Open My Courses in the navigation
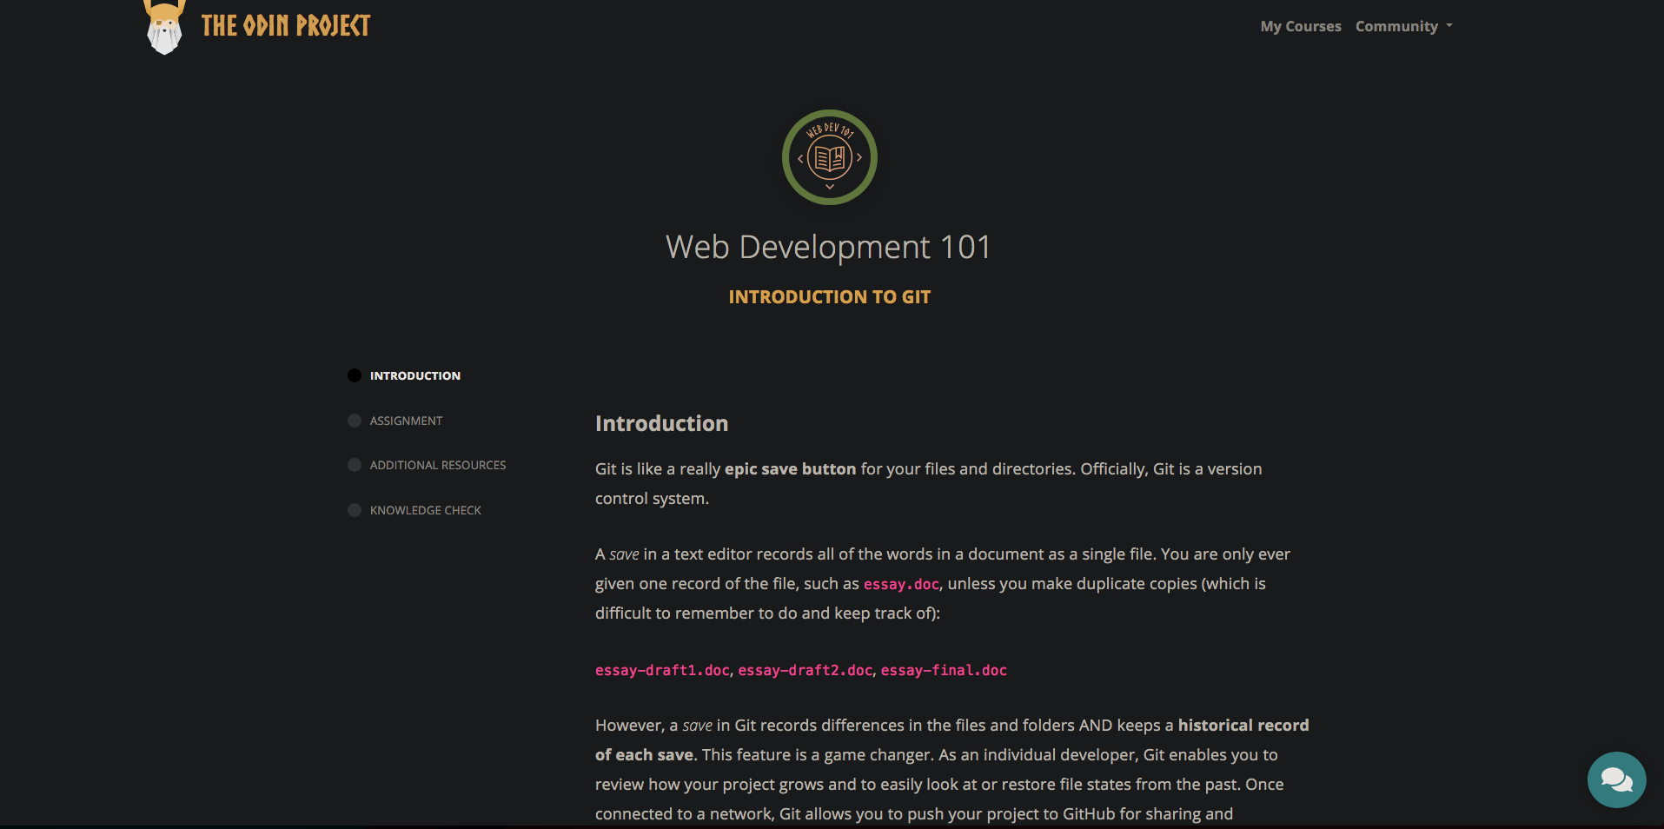Viewport: 1664px width, 829px height. click(1301, 26)
